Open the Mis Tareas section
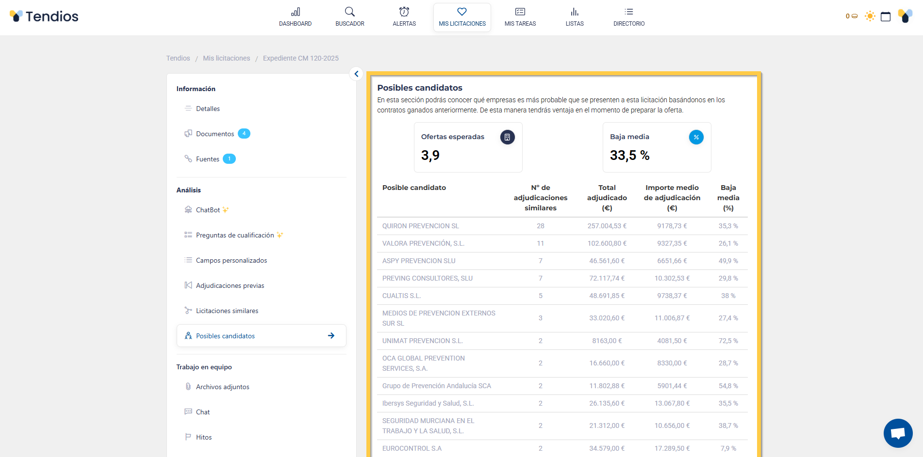 point(520,17)
